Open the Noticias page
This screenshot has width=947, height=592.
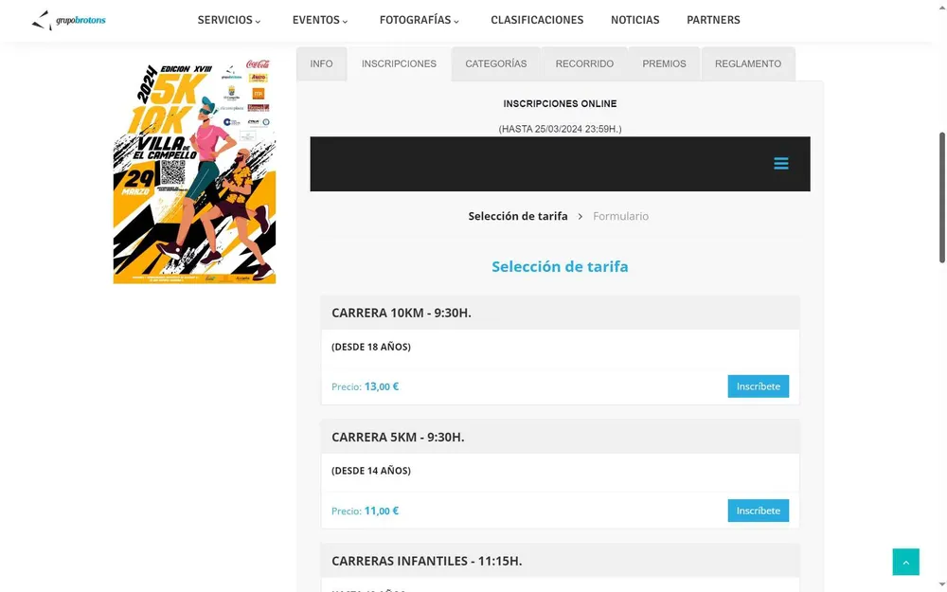tap(634, 20)
